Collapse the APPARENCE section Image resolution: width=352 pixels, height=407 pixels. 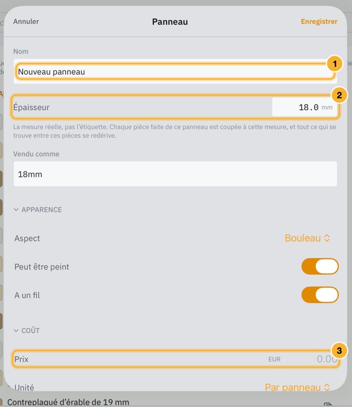(x=38, y=210)
